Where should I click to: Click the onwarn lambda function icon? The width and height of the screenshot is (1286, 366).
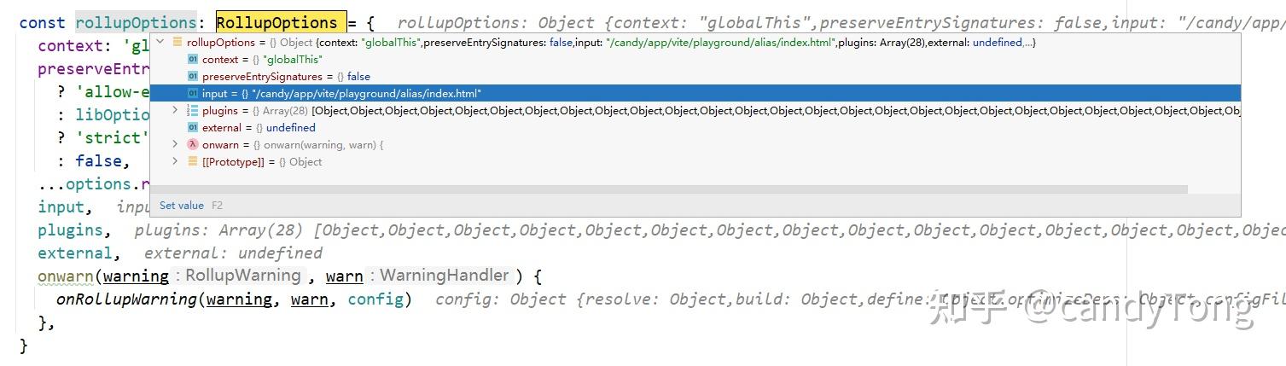point(193,144)
